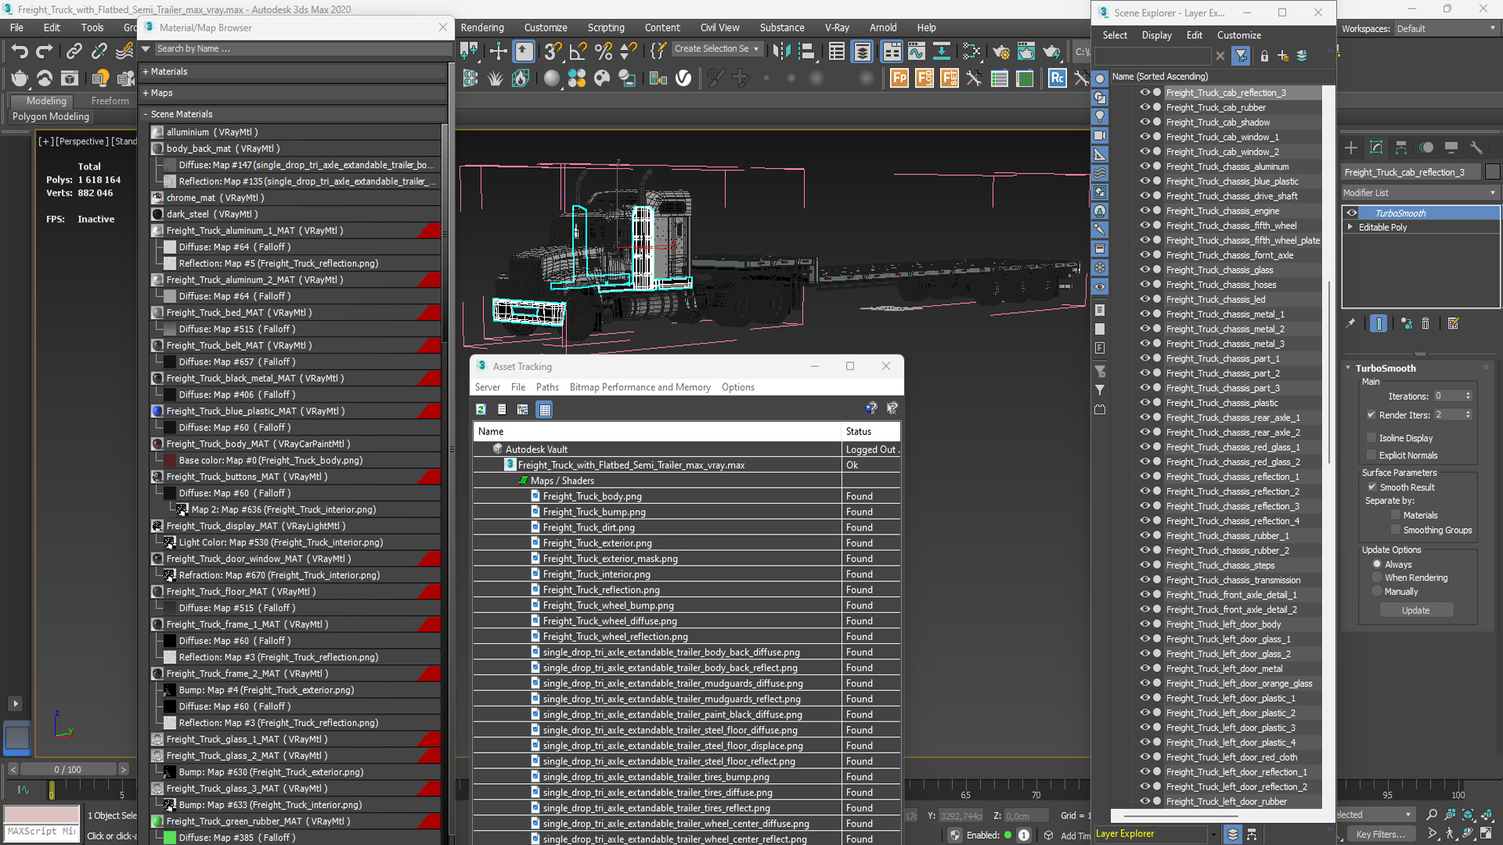Toggle the Angle Snap icon
This screenshot has height=845, width=1503.
[578, 52]
